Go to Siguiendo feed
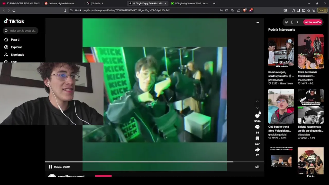Image resolution: width=329 pixels, height=185 pixels. pos(14,54)
